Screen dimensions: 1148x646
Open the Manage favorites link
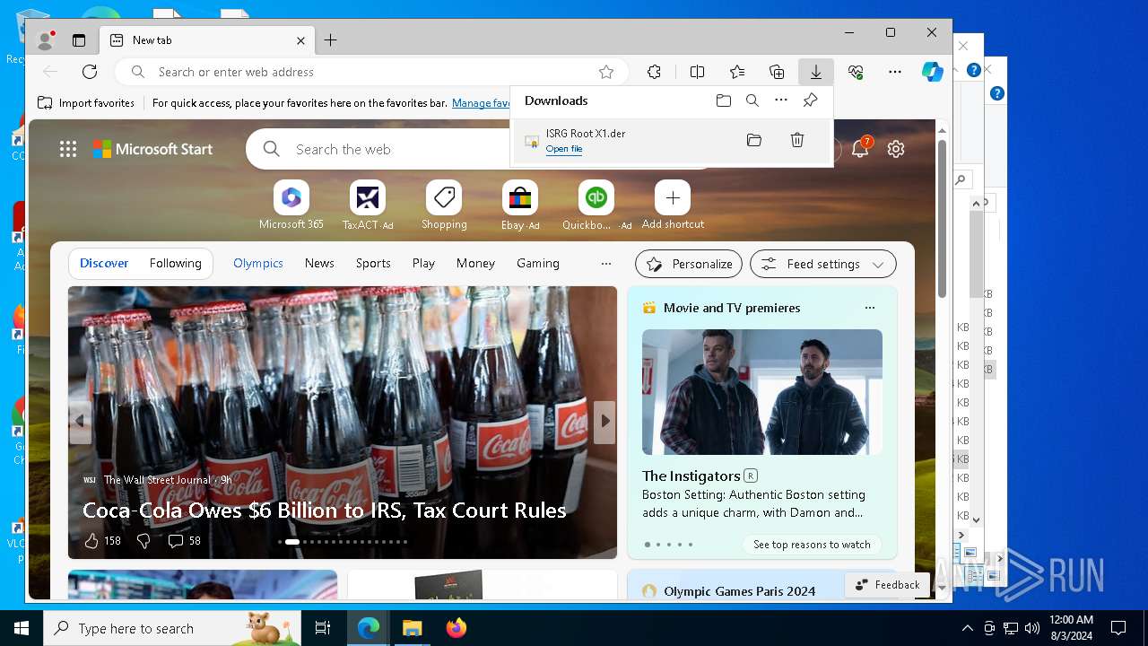pyautogui.click(x=481, y=103)
